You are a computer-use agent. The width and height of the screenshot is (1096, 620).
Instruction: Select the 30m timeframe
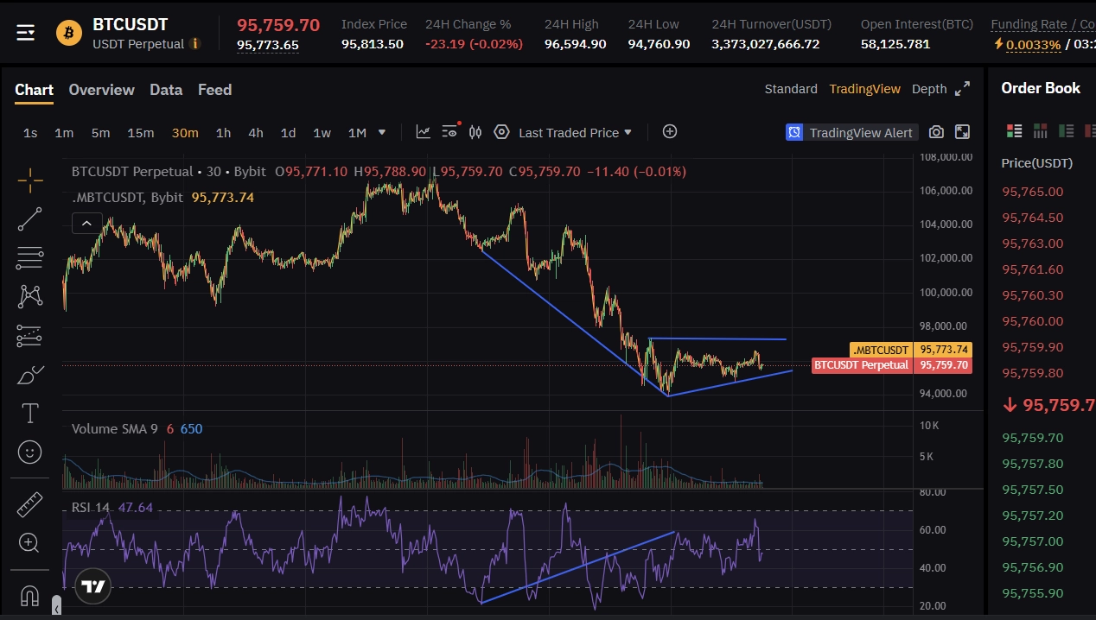185,132
